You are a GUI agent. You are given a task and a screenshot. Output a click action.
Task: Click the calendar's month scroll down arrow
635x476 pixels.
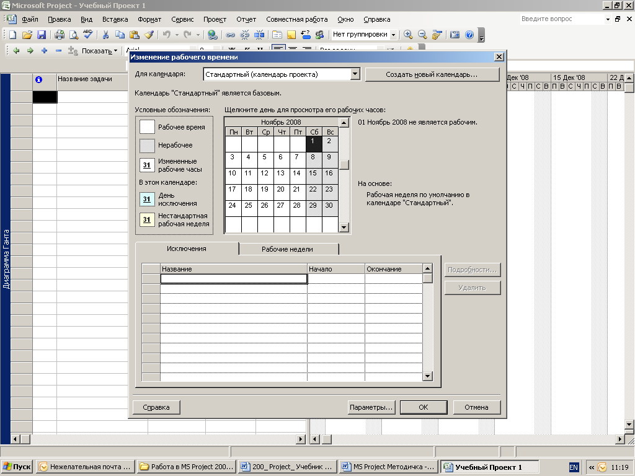[344, 227]
